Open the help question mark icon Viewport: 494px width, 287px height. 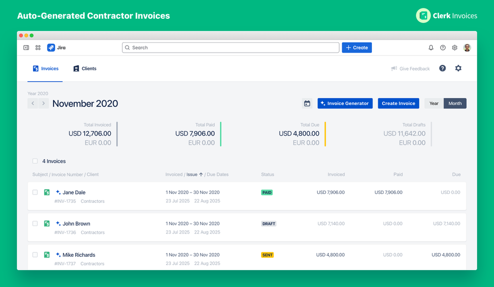point(443,48)
